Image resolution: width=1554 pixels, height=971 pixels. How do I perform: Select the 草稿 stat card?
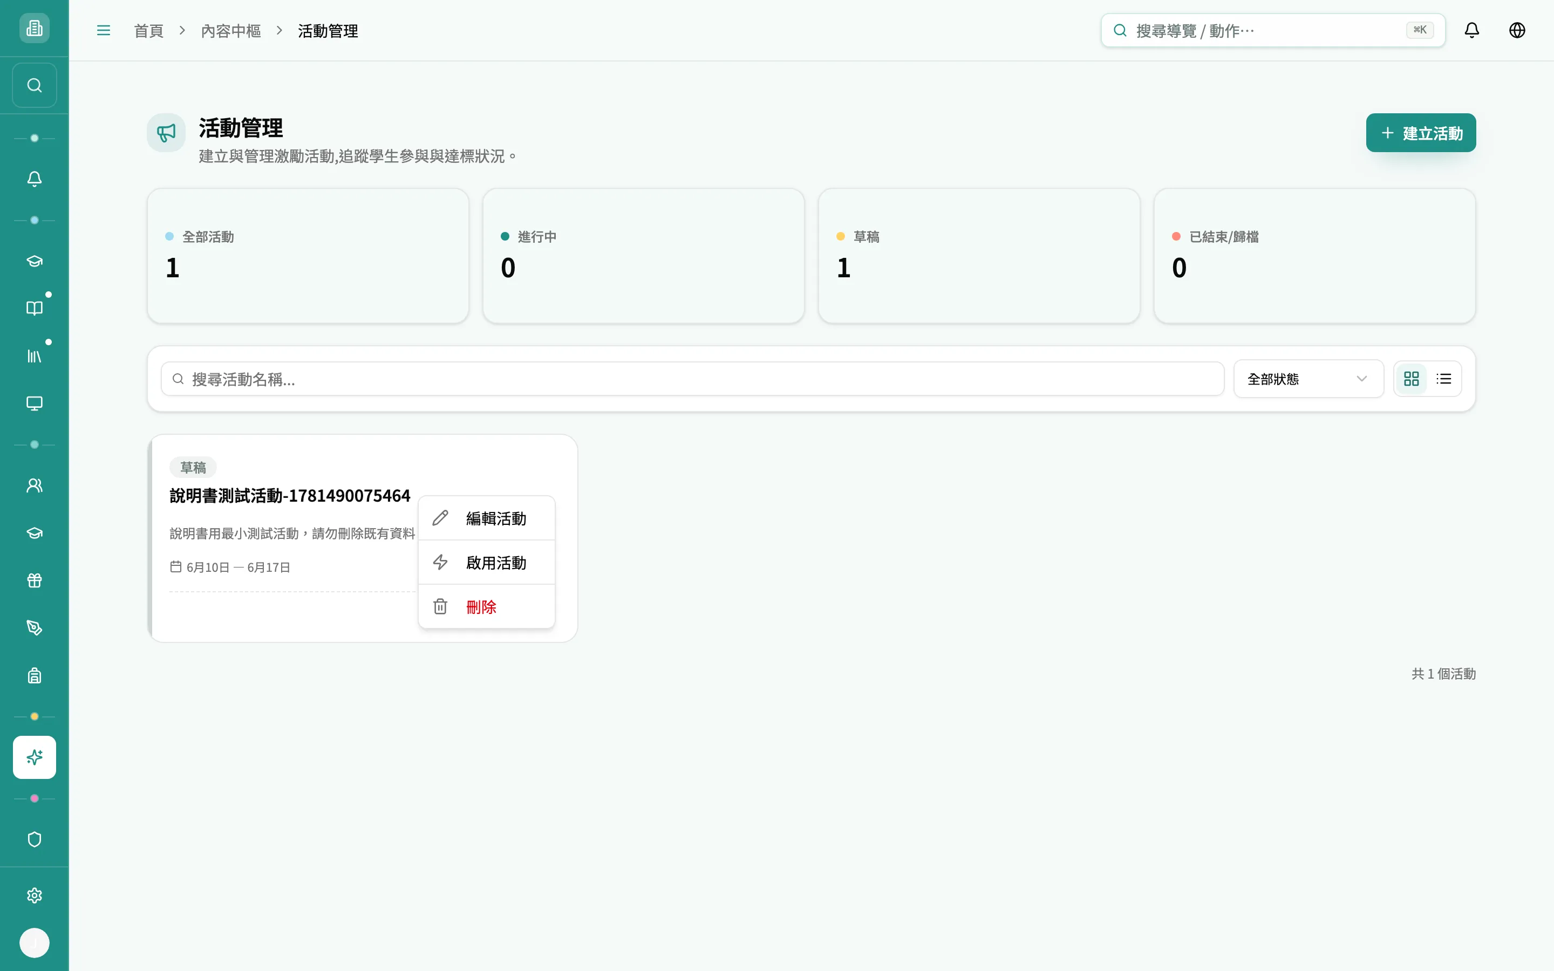click(x=979, y=256)
